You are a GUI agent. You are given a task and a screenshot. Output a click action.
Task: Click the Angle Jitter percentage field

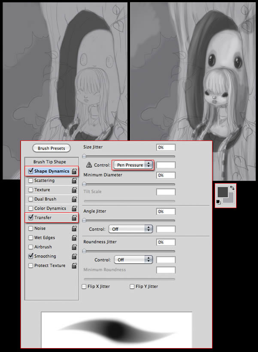[x=166, y=212]
